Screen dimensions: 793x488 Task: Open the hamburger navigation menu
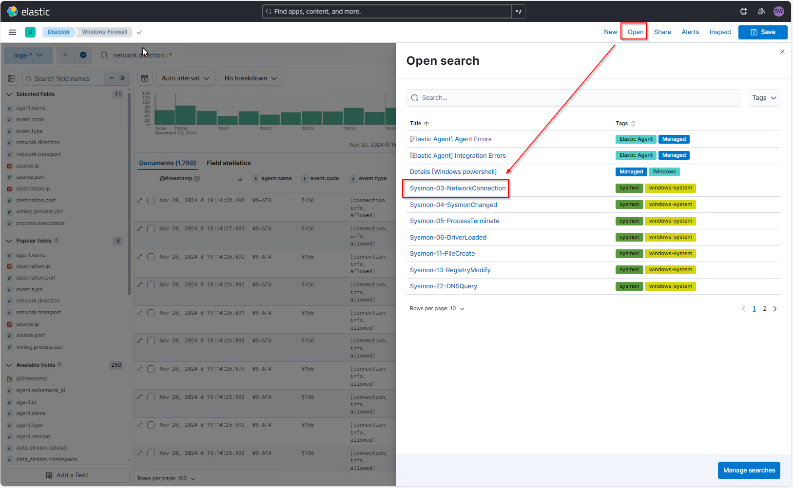click(x=13, y=32)
